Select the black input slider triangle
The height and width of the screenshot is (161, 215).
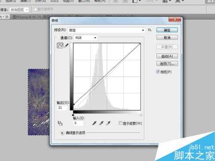click(73, 115)
